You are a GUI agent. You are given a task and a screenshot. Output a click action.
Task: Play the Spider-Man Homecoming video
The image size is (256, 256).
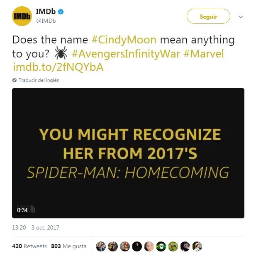128,153
